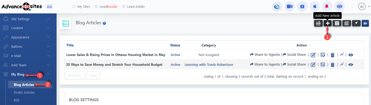Toggle the hamburger sidebar menu
Image resolution: width=371 pixels, height=105 pixels.
49,6
